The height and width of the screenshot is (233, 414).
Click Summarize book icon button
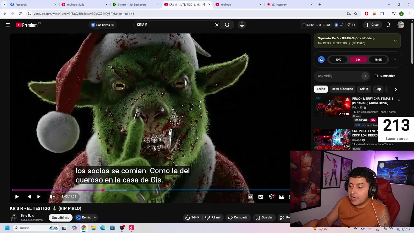point(385,76)
